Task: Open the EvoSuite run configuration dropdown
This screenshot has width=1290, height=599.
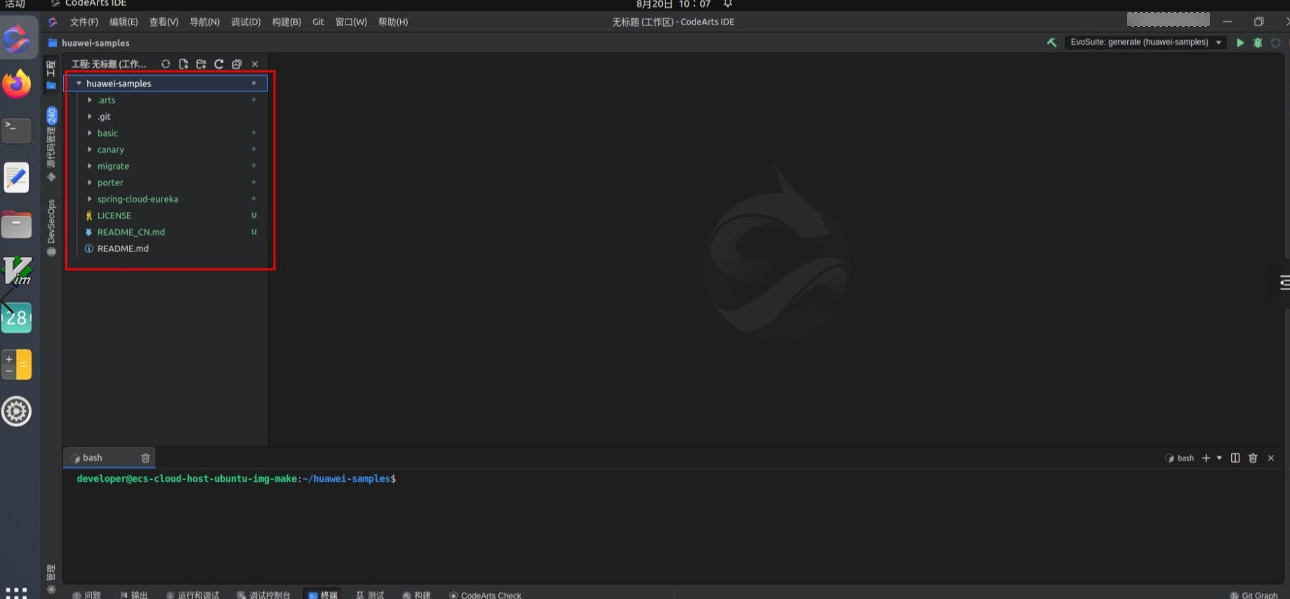Action: coord(1145,42)
